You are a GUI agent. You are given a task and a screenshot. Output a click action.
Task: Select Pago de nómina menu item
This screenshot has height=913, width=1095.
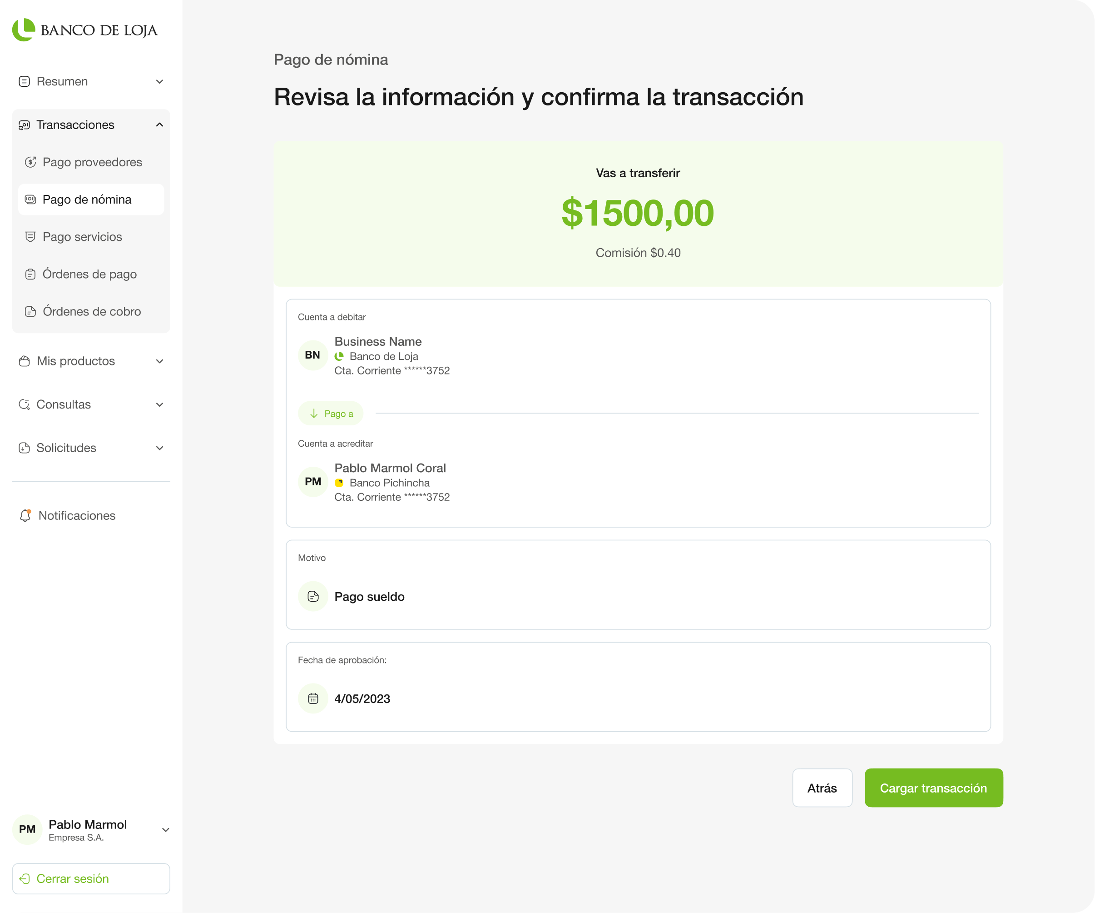tap(87, 200)
